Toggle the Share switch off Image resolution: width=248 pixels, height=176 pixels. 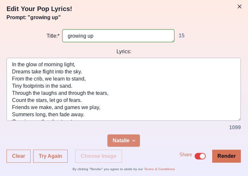[x=200, y=156]
